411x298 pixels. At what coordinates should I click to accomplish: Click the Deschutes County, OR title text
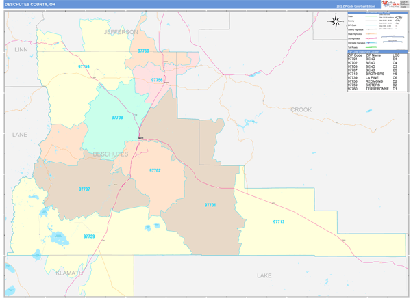31,4
